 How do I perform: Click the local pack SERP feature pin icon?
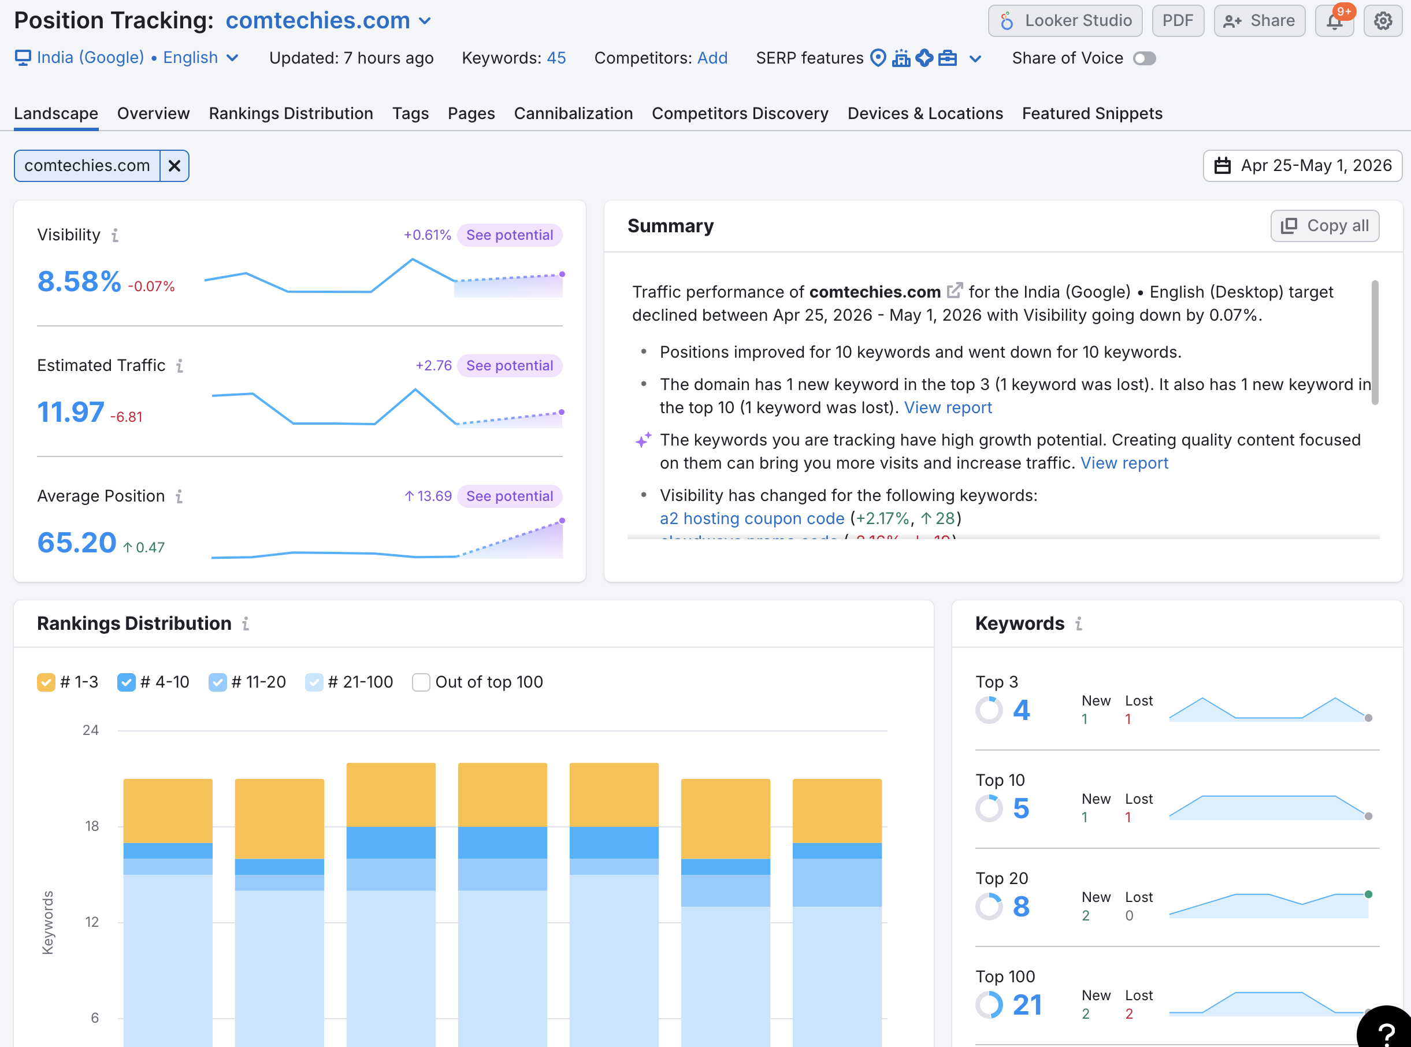click(x=878, y=58)
